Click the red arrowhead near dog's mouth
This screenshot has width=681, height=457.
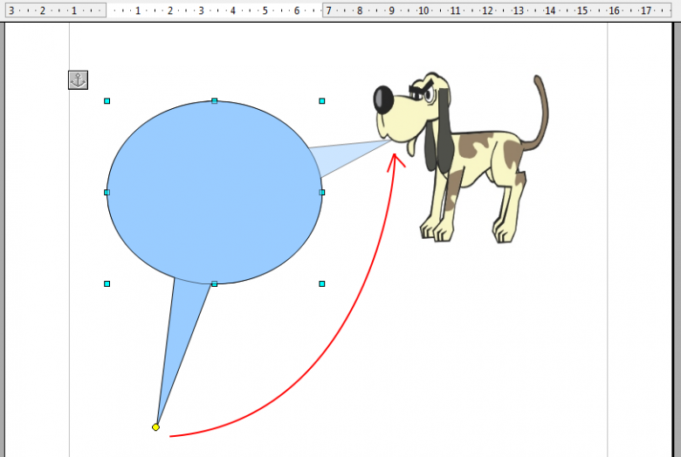coord(396,157)
